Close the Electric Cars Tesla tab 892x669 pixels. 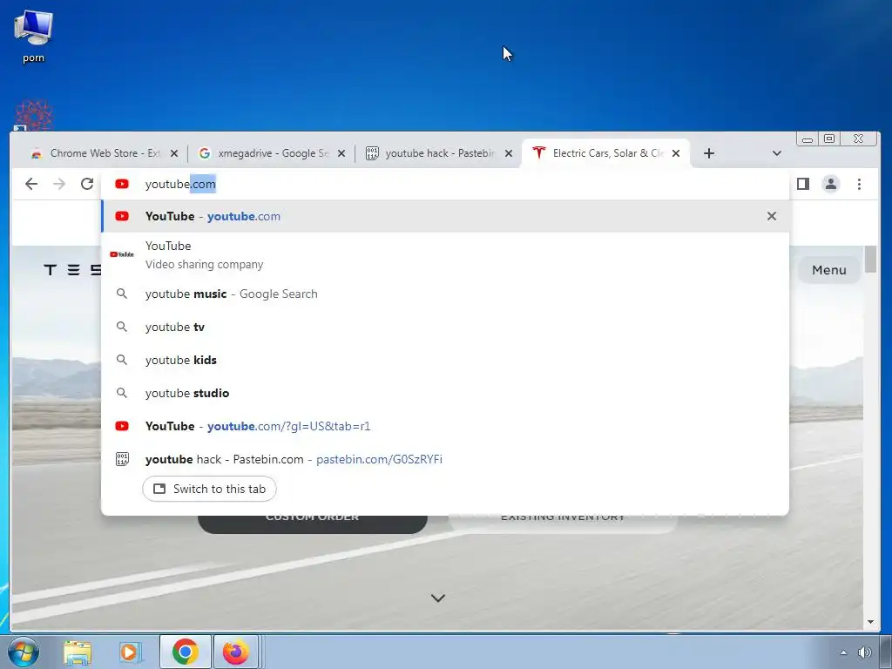[x=676, y=153]
